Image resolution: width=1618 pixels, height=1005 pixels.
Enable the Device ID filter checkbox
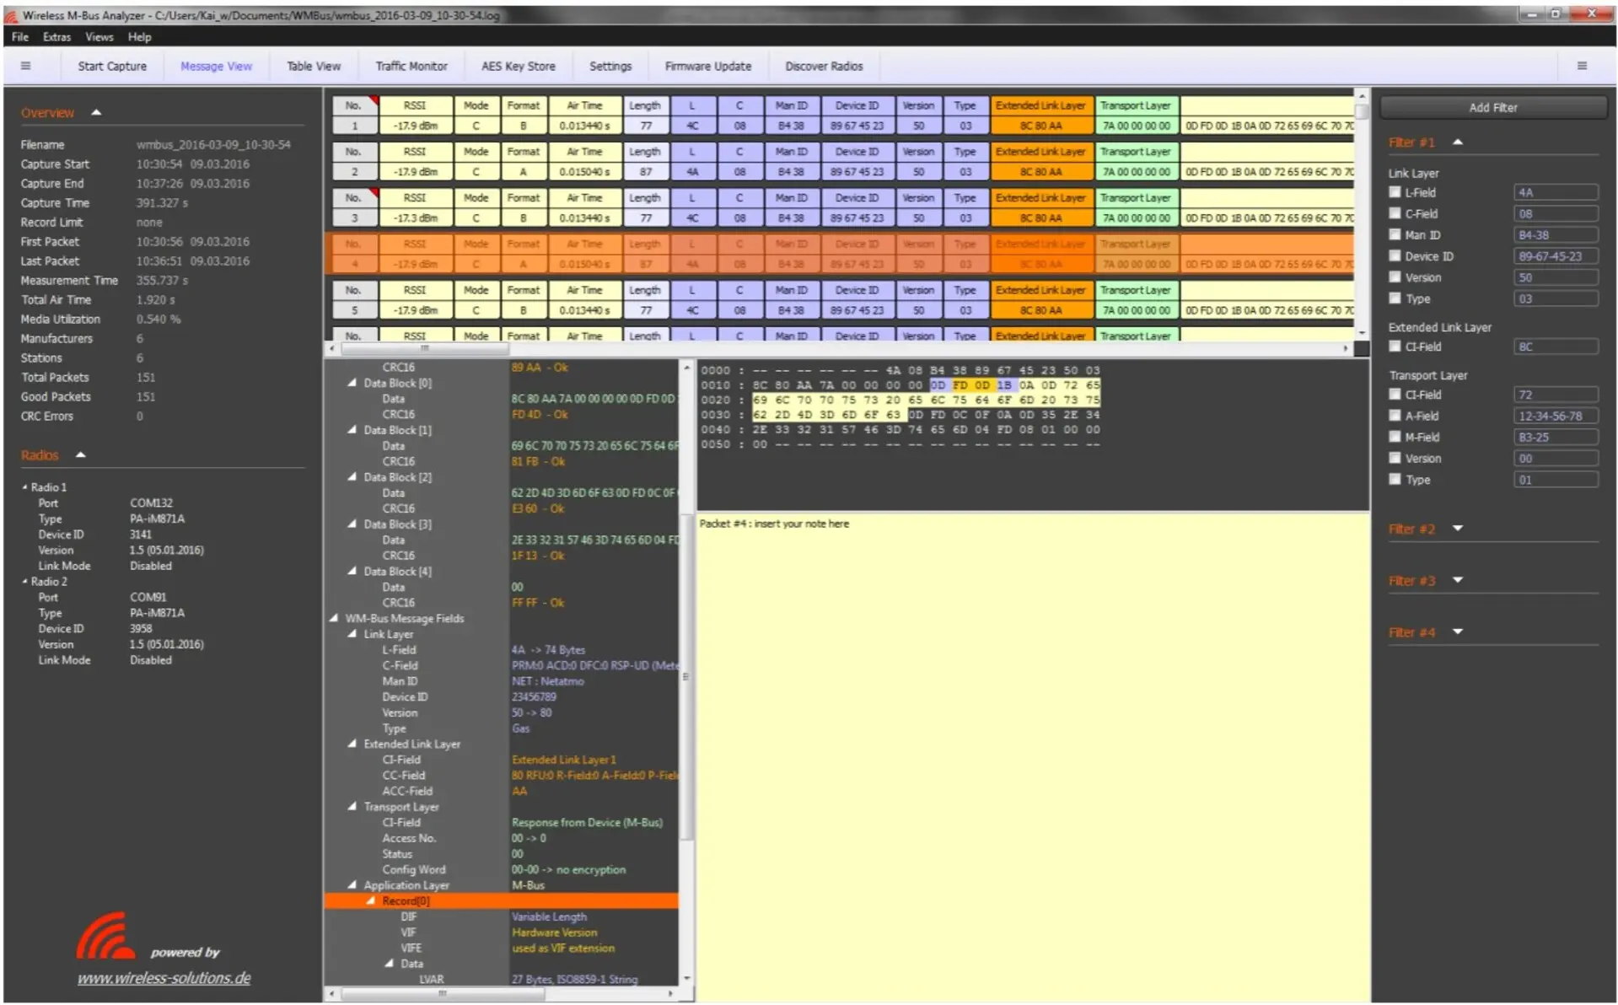tap(1395, 255)
